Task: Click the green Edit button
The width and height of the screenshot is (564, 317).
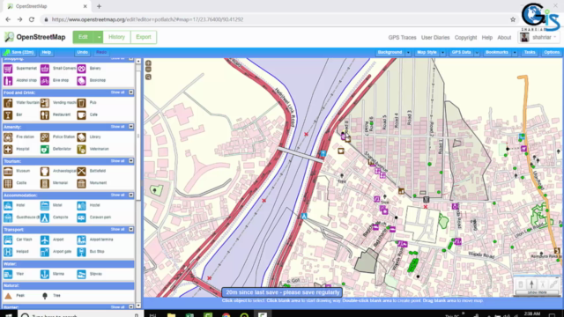Action: point(83,37)
